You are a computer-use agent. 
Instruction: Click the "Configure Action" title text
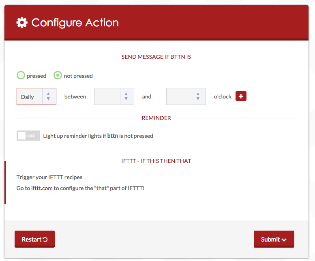pyautogui.click(x=75, y=23)
